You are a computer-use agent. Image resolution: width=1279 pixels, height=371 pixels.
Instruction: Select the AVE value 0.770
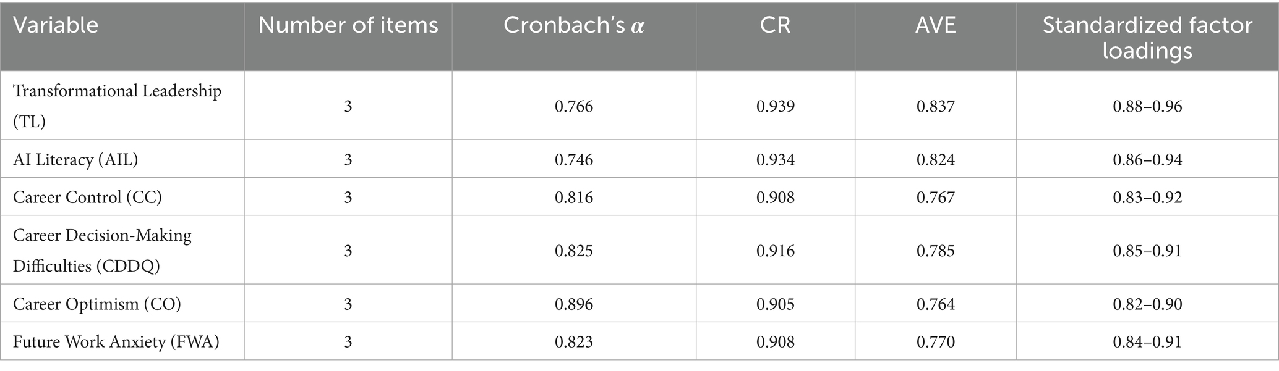point(936,342)
